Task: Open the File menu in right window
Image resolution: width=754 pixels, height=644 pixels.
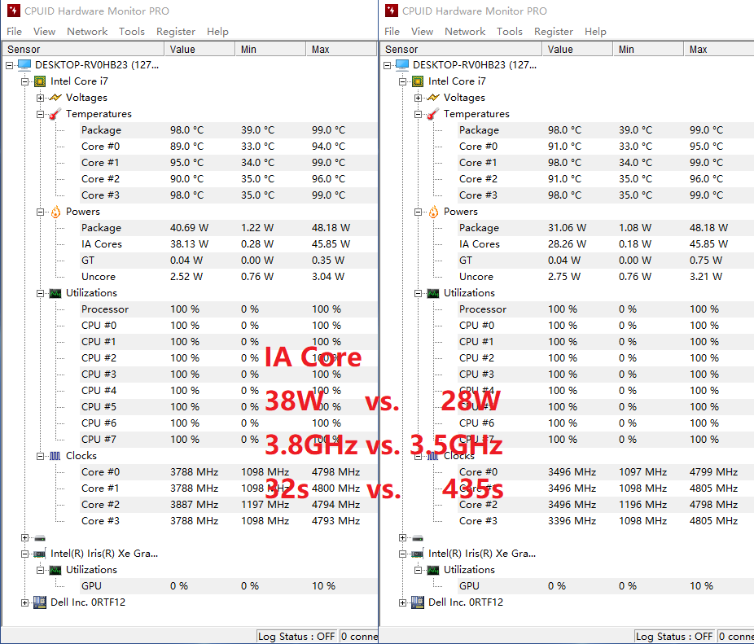Action: tap(392, 31)
